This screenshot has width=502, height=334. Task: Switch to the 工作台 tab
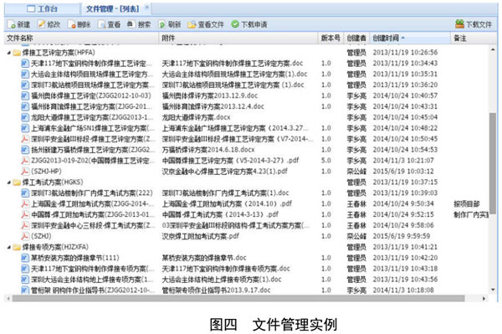[43, 9]
